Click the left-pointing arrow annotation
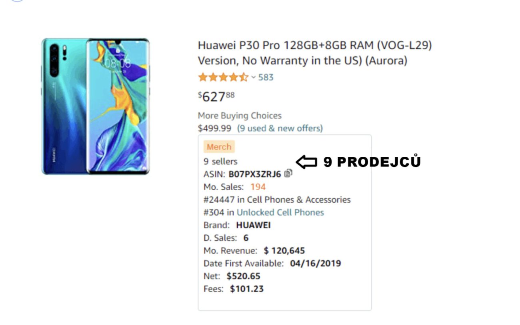This screenshot has width=520, height=325. (x=306, y=162)
